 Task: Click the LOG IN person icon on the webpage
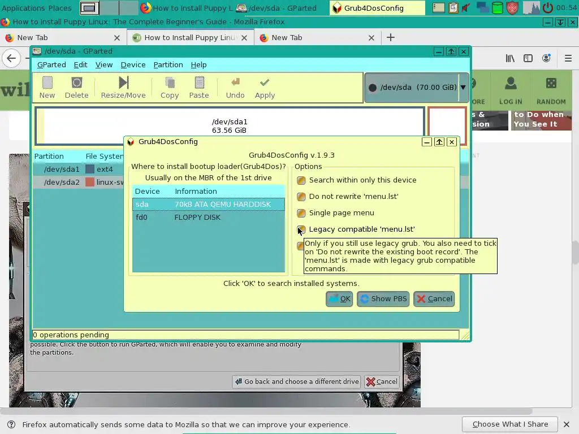pyautogui.click(x=511, y=83)
